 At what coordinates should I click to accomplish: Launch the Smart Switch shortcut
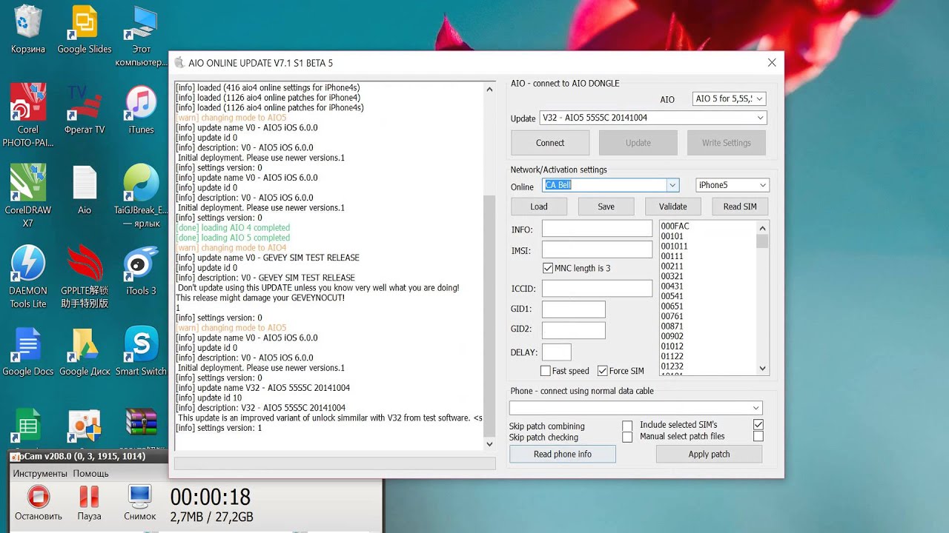pyautogui.click(x=141, y=351)
